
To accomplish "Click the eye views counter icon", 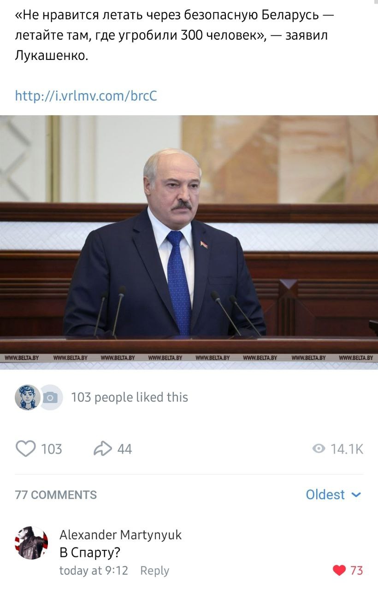I will 319,448.
